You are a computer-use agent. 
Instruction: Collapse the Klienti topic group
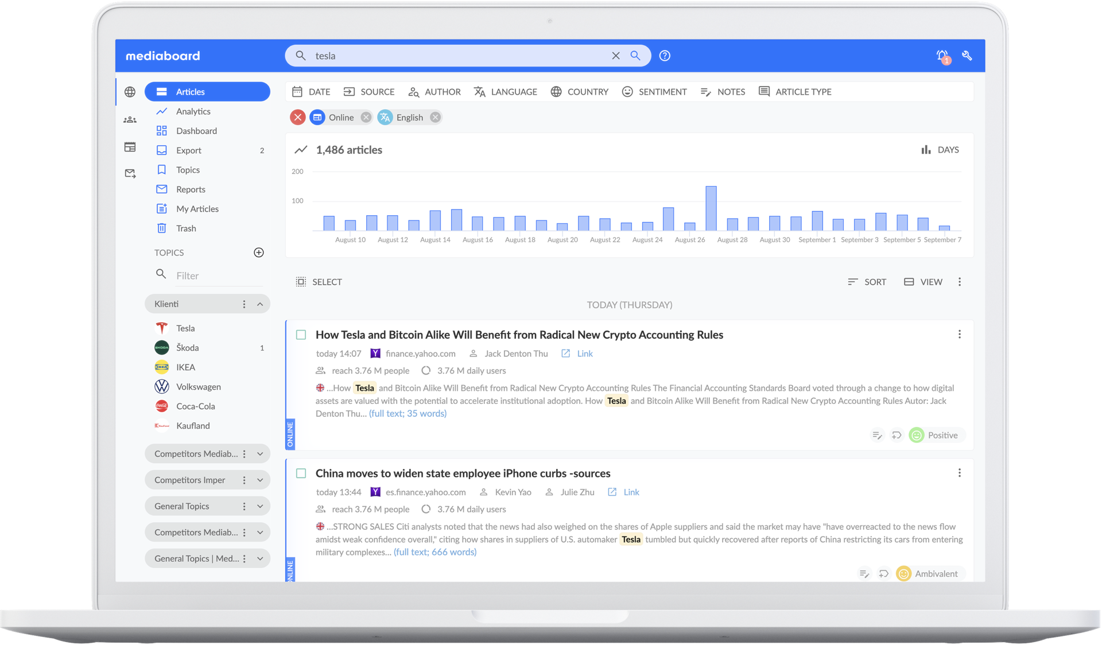tap(260, 304)
